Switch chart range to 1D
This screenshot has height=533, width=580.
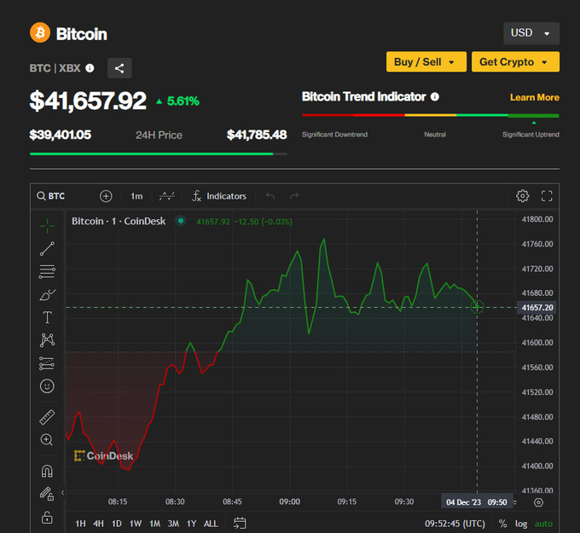117,524
